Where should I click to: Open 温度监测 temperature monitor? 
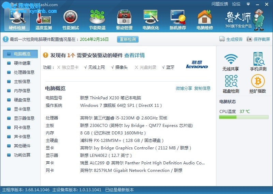pos(44,20)
